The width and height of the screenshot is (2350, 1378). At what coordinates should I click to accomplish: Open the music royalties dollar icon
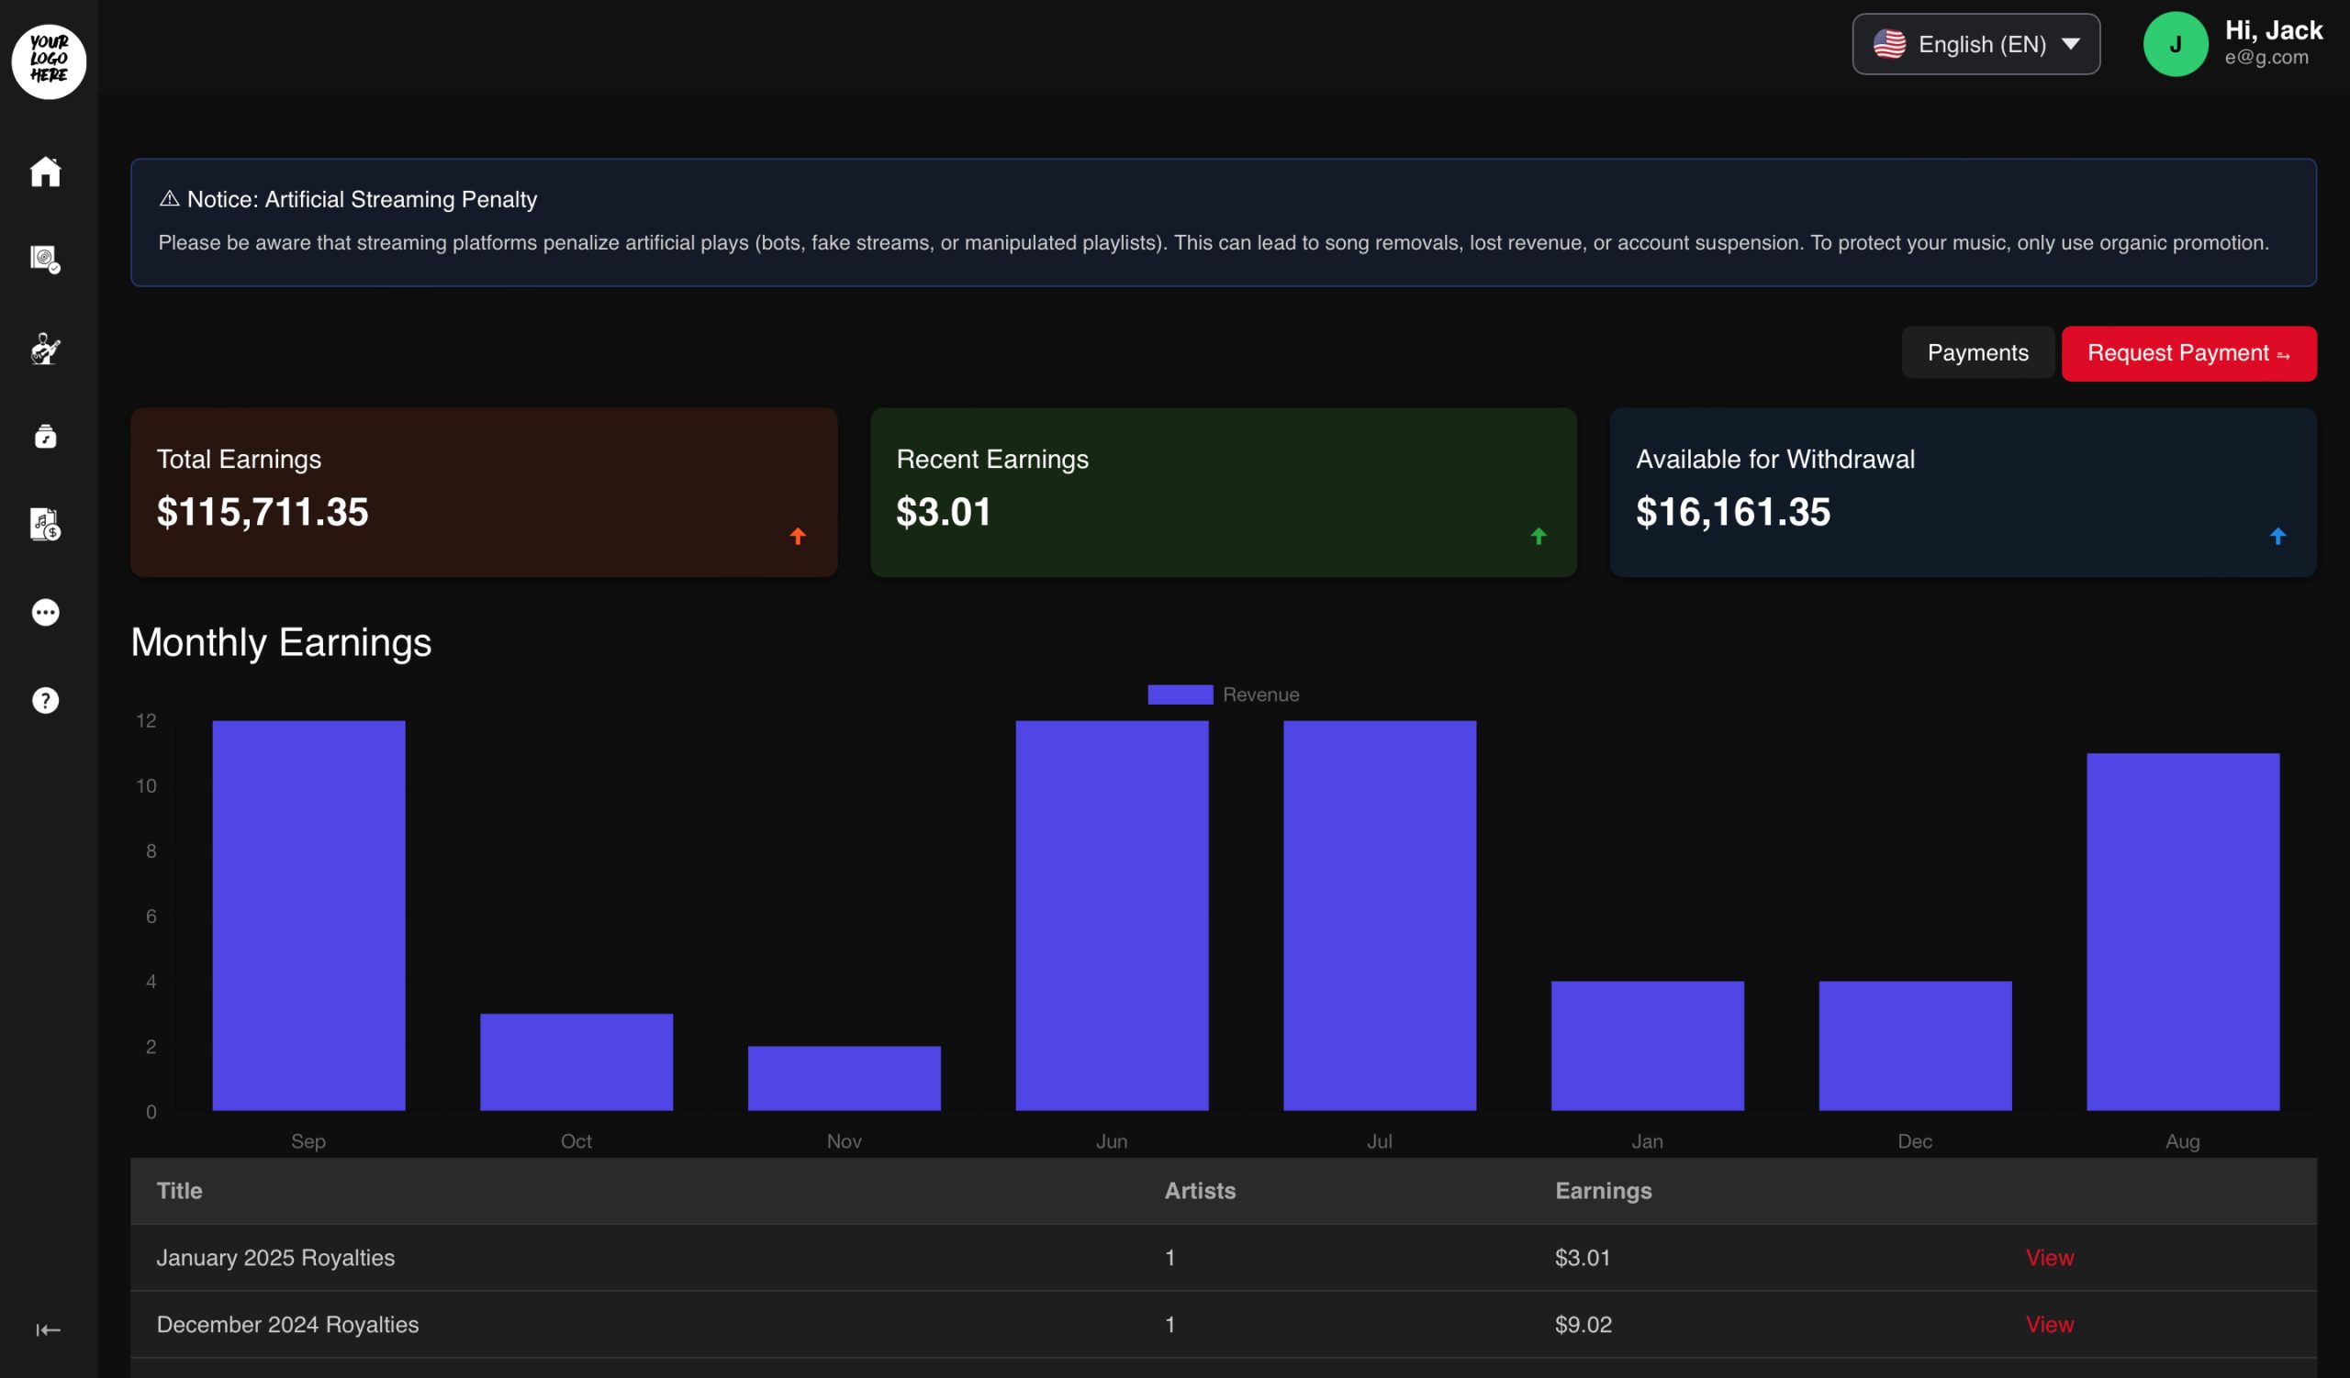coord(45,525)
